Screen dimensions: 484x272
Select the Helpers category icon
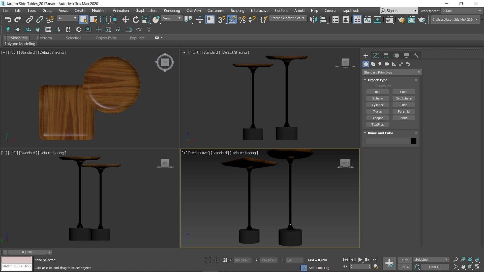[394, 64]
